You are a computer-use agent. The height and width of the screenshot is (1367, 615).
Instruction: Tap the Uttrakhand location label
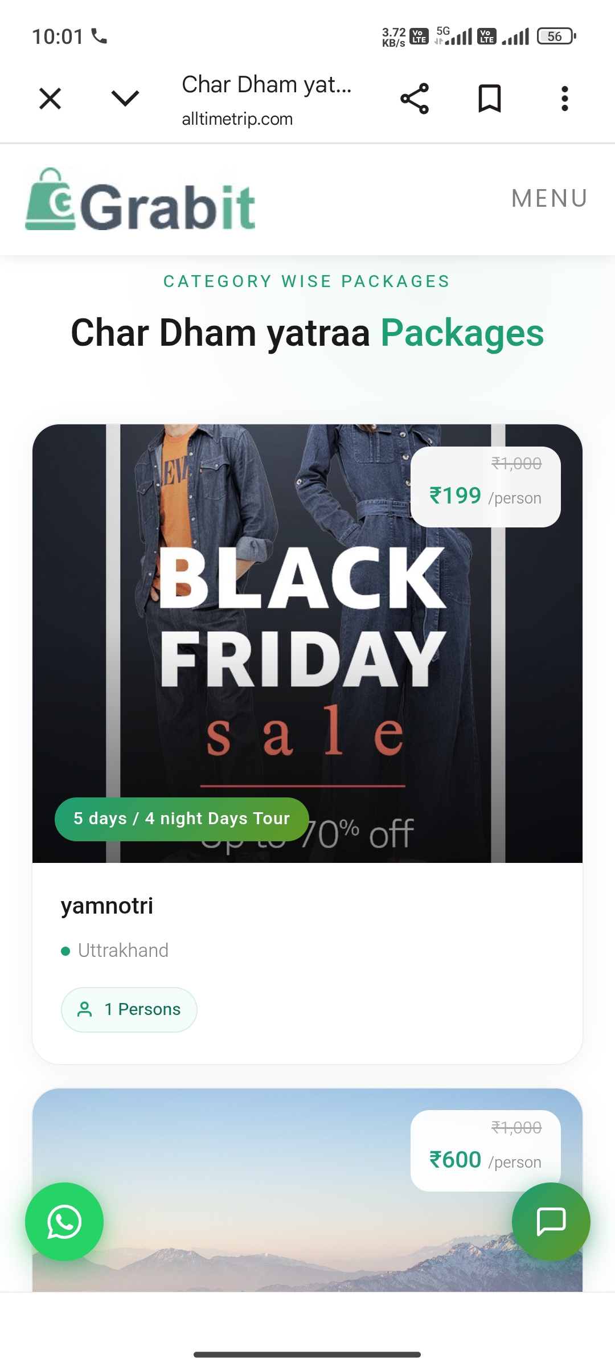click(x=123, y=951)
